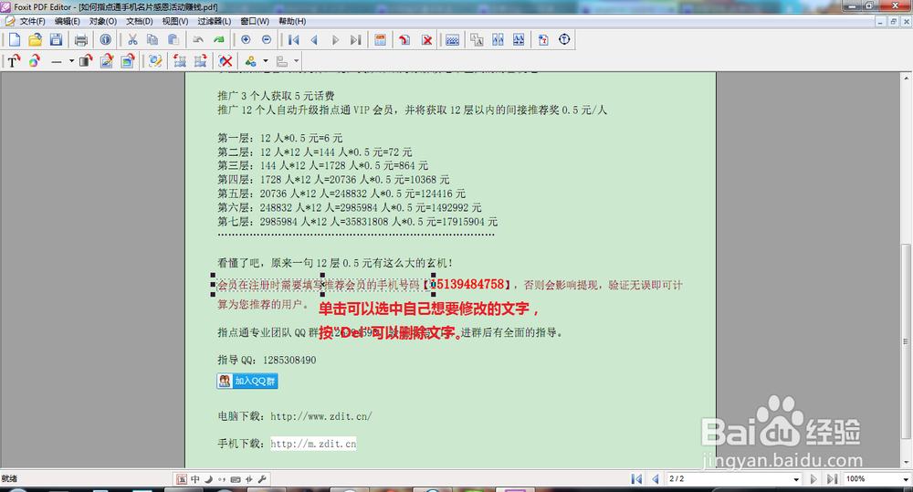The height and width of the screenshot is (492, 913).
Task: Select the Add Text tool (T icon)
Action: point(14,60)
